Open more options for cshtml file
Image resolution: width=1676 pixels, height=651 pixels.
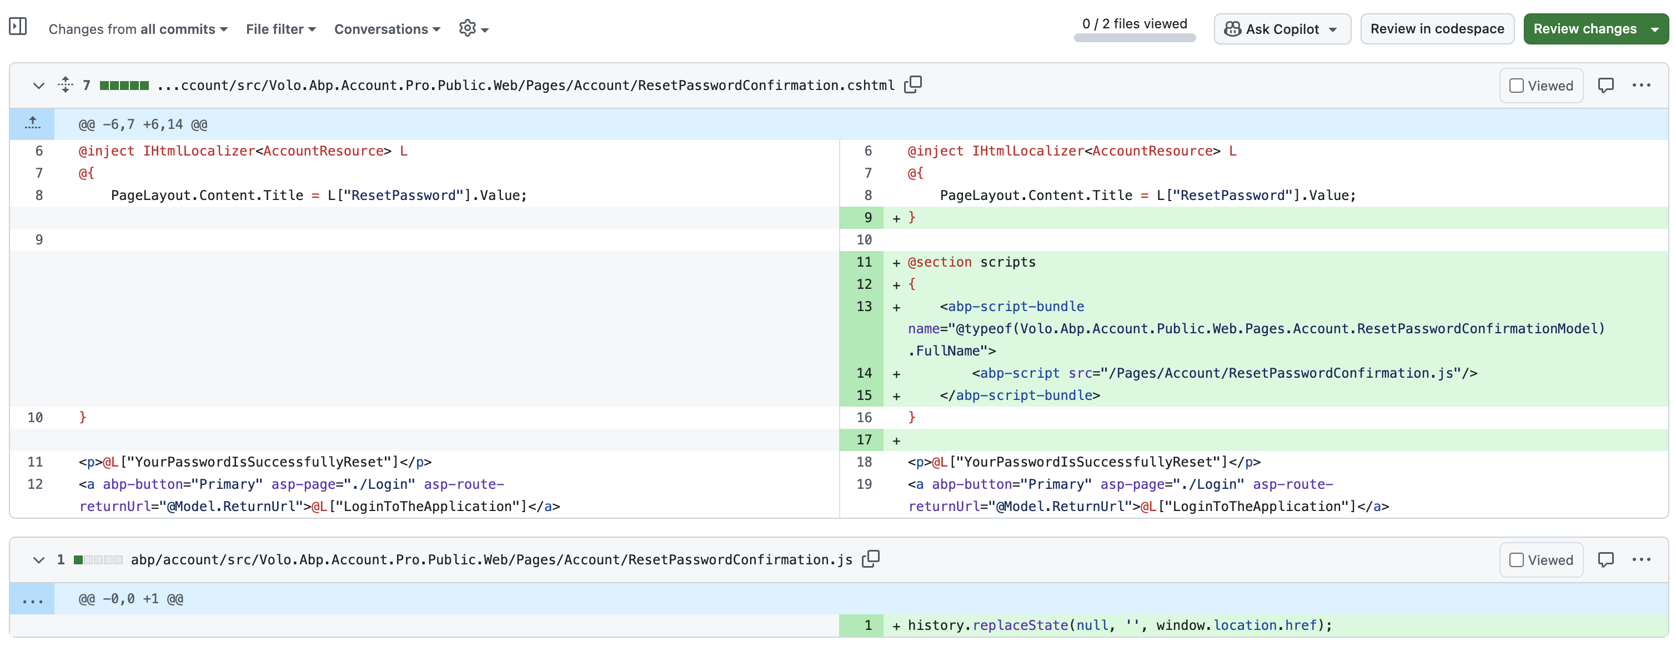point(1641,86)
